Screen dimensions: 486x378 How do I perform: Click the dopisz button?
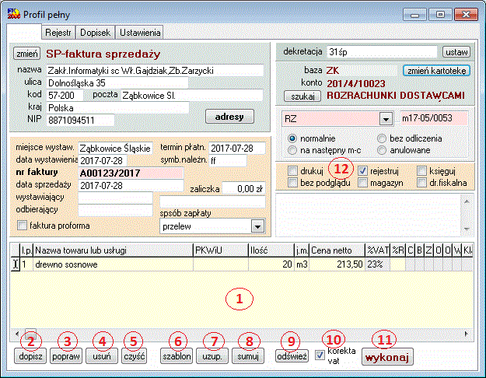coord(30,356)
